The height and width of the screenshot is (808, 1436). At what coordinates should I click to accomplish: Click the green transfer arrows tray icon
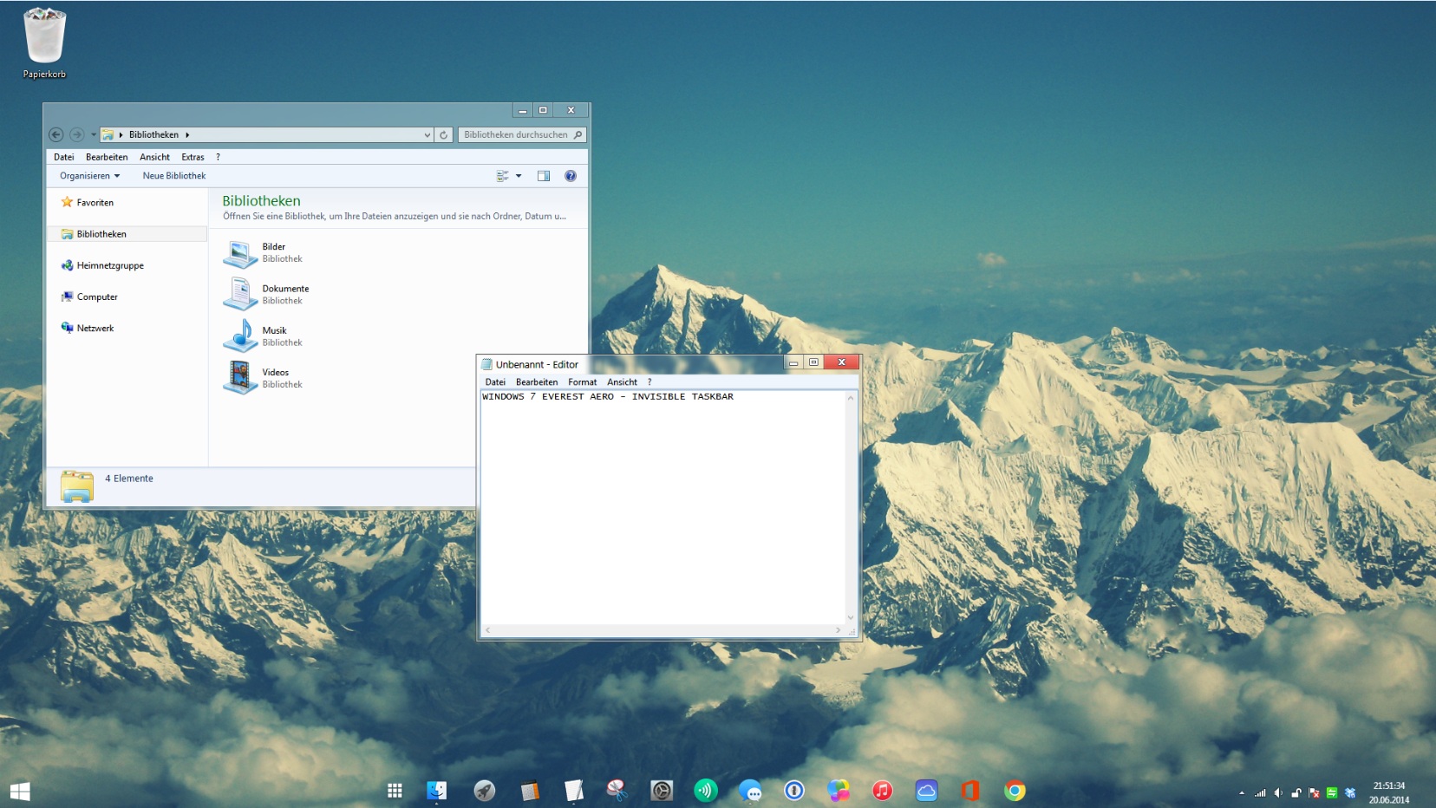(1332, 792)
